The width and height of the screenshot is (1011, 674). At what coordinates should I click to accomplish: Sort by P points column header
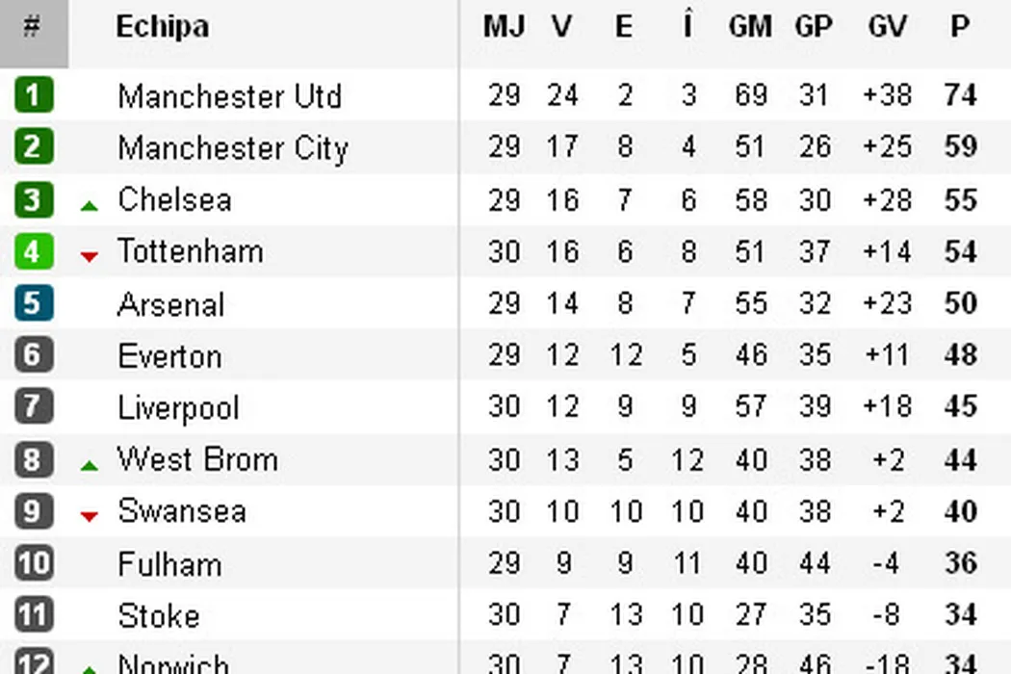(960, 27)
